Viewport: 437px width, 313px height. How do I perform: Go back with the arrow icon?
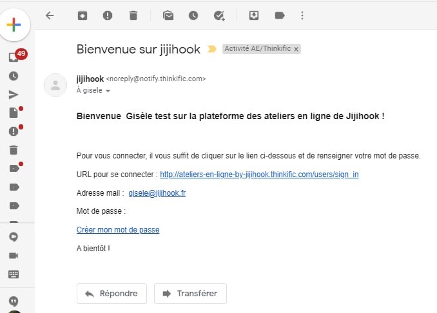(x=50, y=15)
